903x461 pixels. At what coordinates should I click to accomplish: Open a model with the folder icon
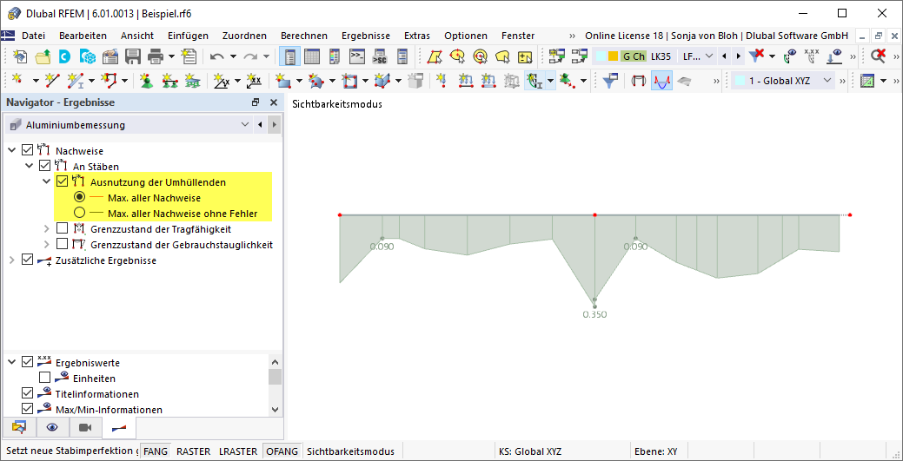pyautogui.click(x=43, y=56)
